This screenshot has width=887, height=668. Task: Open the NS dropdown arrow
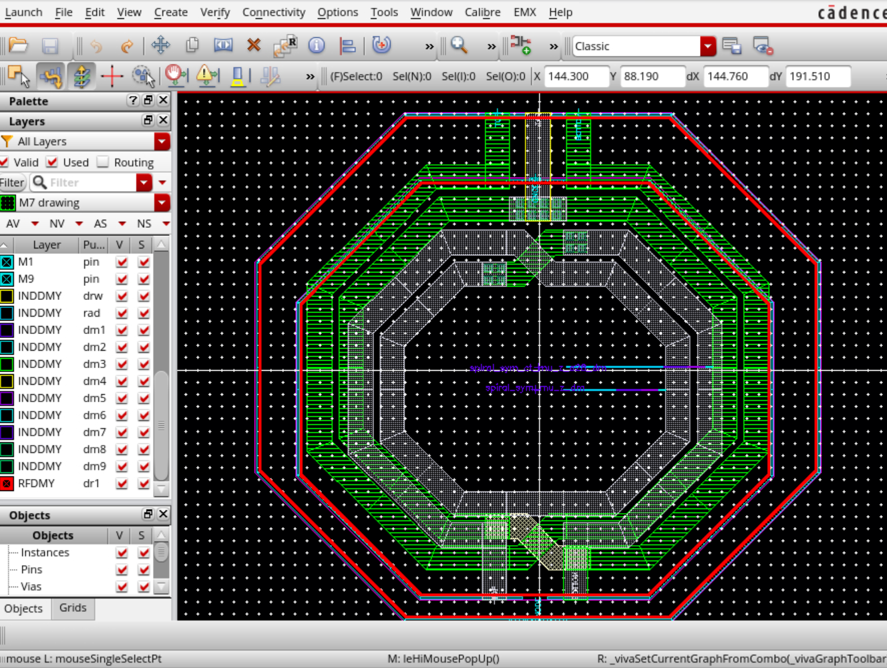(166, 224)
